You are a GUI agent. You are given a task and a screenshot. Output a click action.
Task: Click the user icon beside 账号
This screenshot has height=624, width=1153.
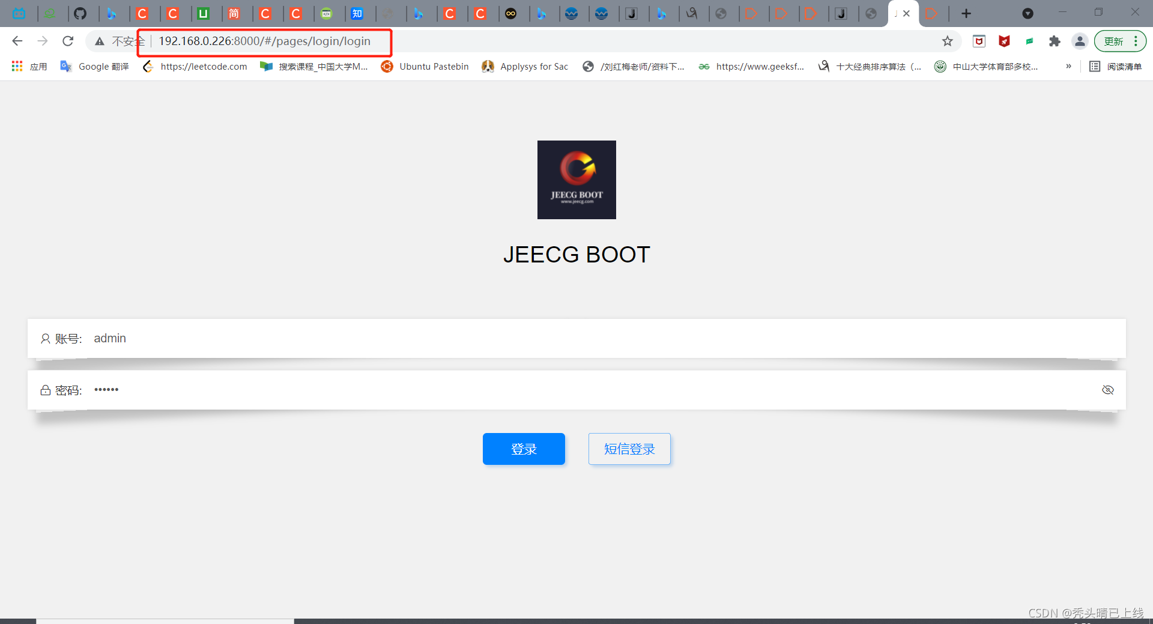click(45, 339)
